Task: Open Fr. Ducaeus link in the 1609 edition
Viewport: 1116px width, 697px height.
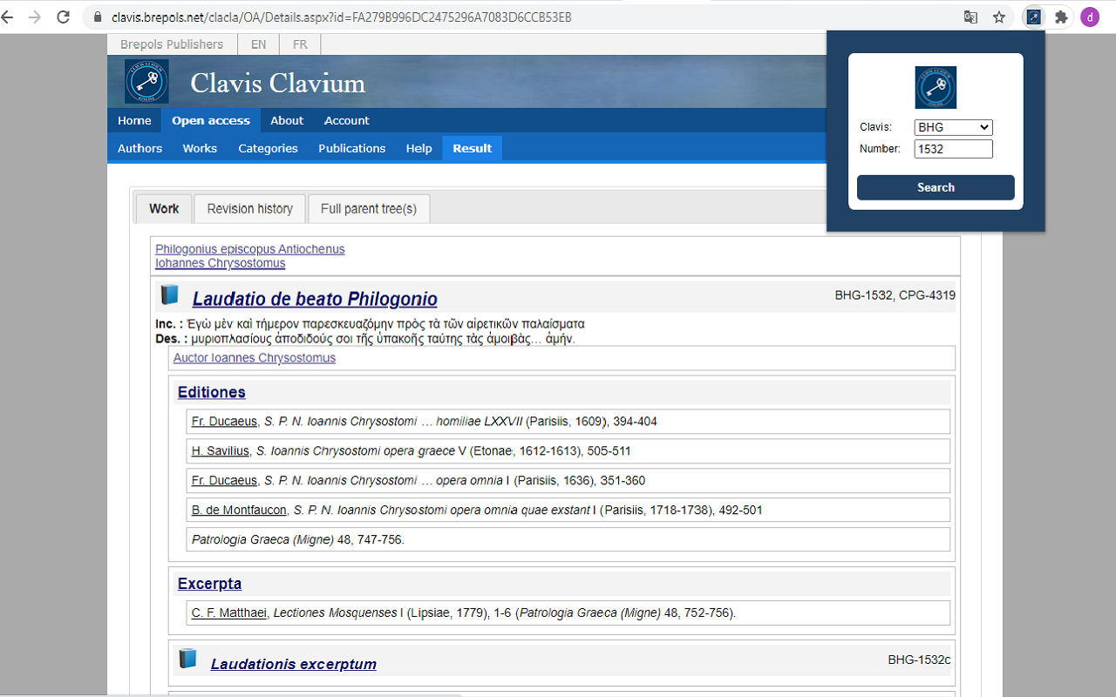Action: tap(224, 422)
